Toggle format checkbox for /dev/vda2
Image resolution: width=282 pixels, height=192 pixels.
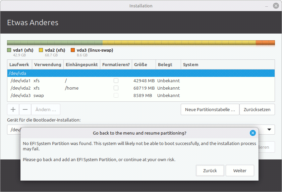116,88
